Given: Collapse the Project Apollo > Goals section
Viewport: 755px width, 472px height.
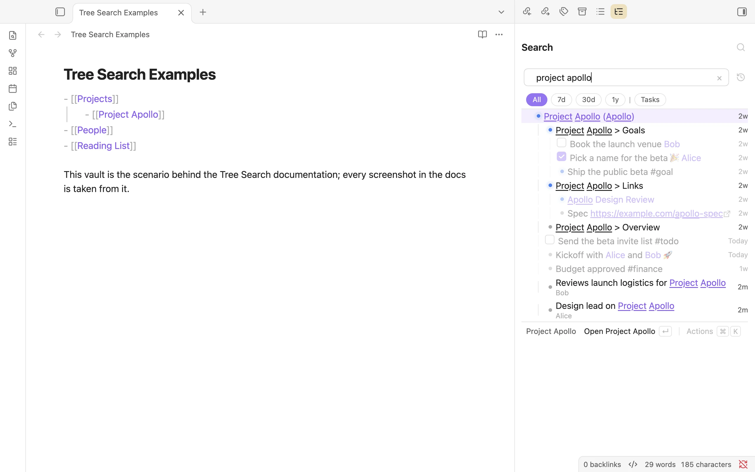Looking at the screenshot, I should 550,130.
